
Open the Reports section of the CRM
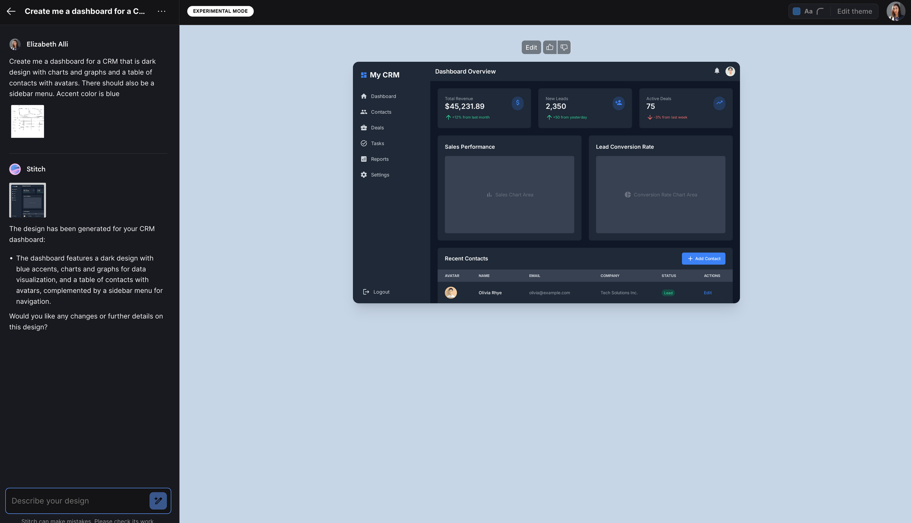pos(380,159)
